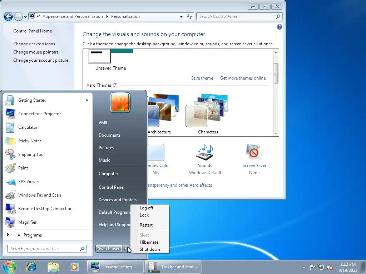Click Change desktop icons link
Image resolution: width=366 pixels, height=274 pixels.
[x=34, y=44]
